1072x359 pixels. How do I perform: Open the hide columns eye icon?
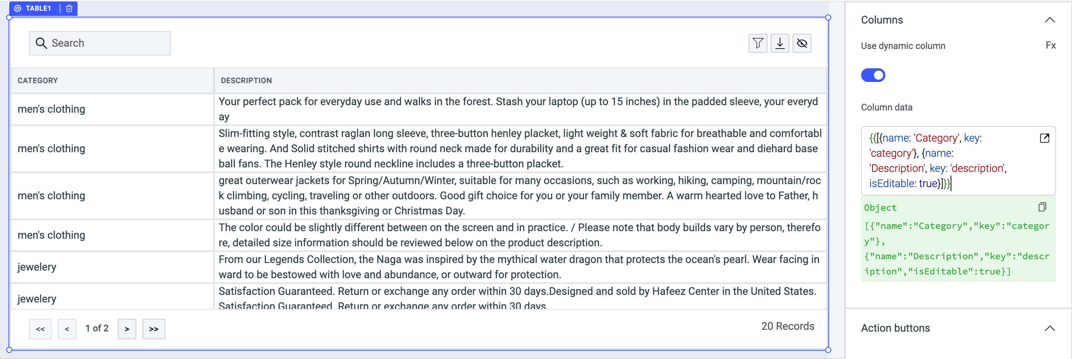click(802, 43)
